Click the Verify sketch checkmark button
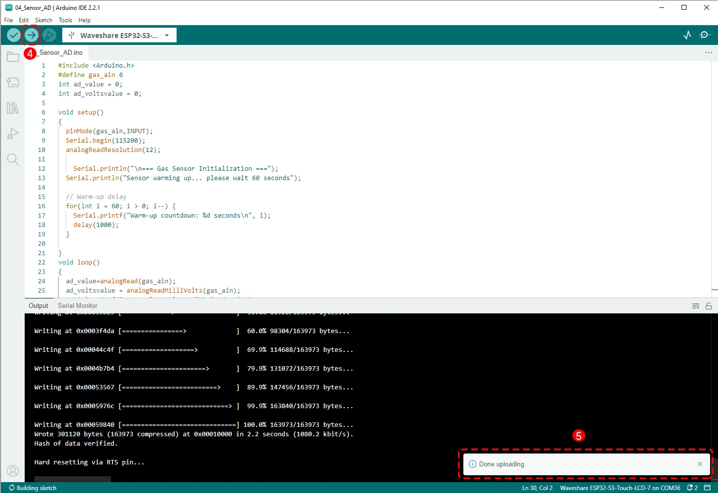Screen dimensions: 718x493 coord(14,35)
